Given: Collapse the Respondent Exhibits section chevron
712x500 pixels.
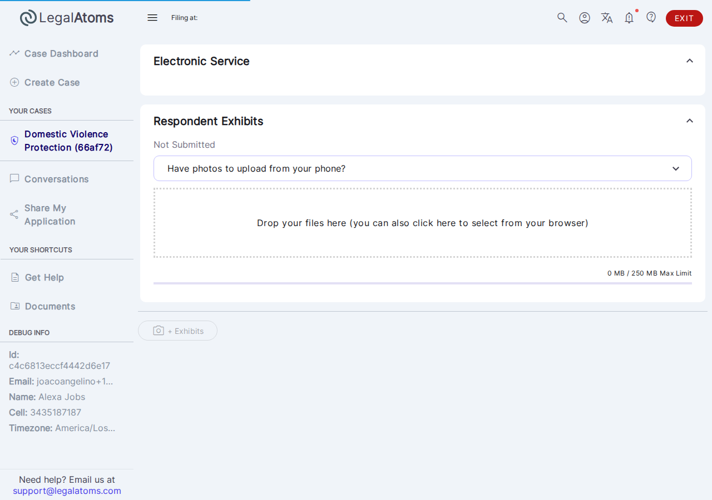Looking at the screenshot, I should click(690, 121).
